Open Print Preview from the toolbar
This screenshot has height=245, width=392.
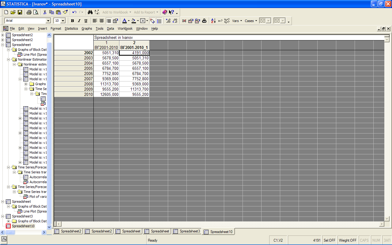click(36, 12)
